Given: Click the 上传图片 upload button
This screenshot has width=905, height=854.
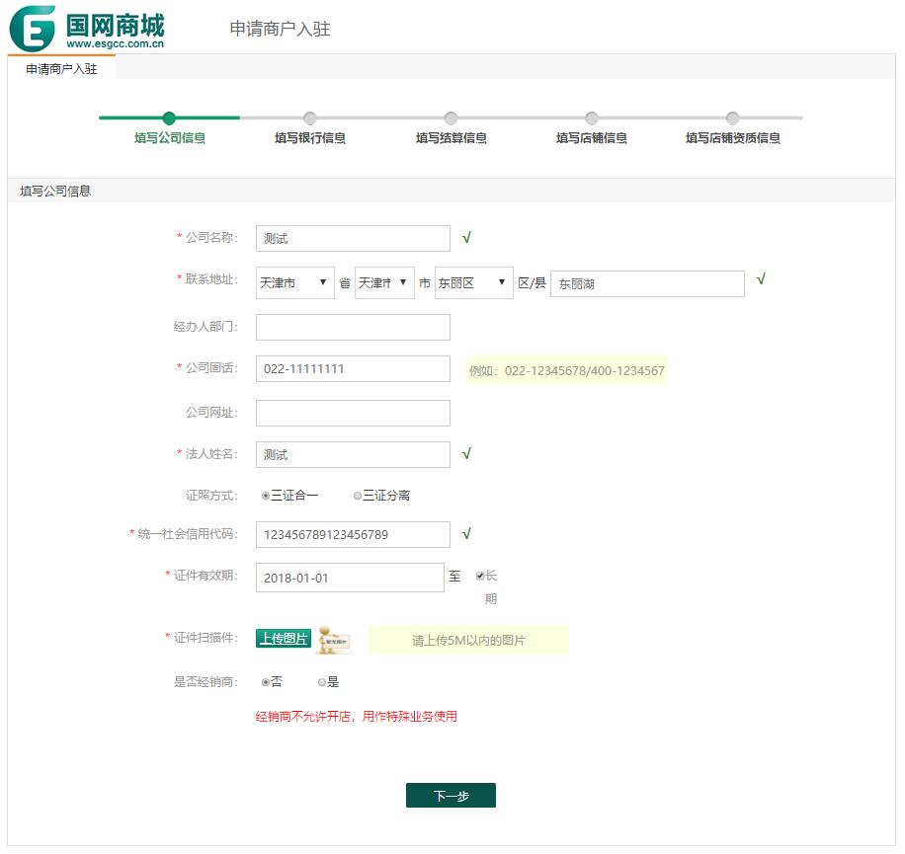Looking at the screenshot, I should (284, 639).
